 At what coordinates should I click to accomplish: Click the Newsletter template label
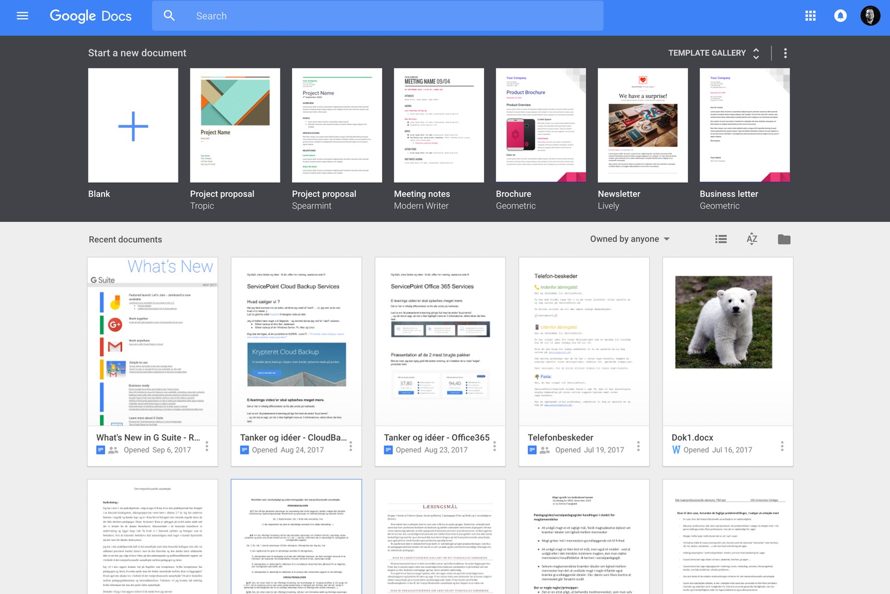619,194
